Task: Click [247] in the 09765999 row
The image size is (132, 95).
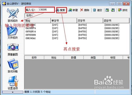Action: [55, 35]
